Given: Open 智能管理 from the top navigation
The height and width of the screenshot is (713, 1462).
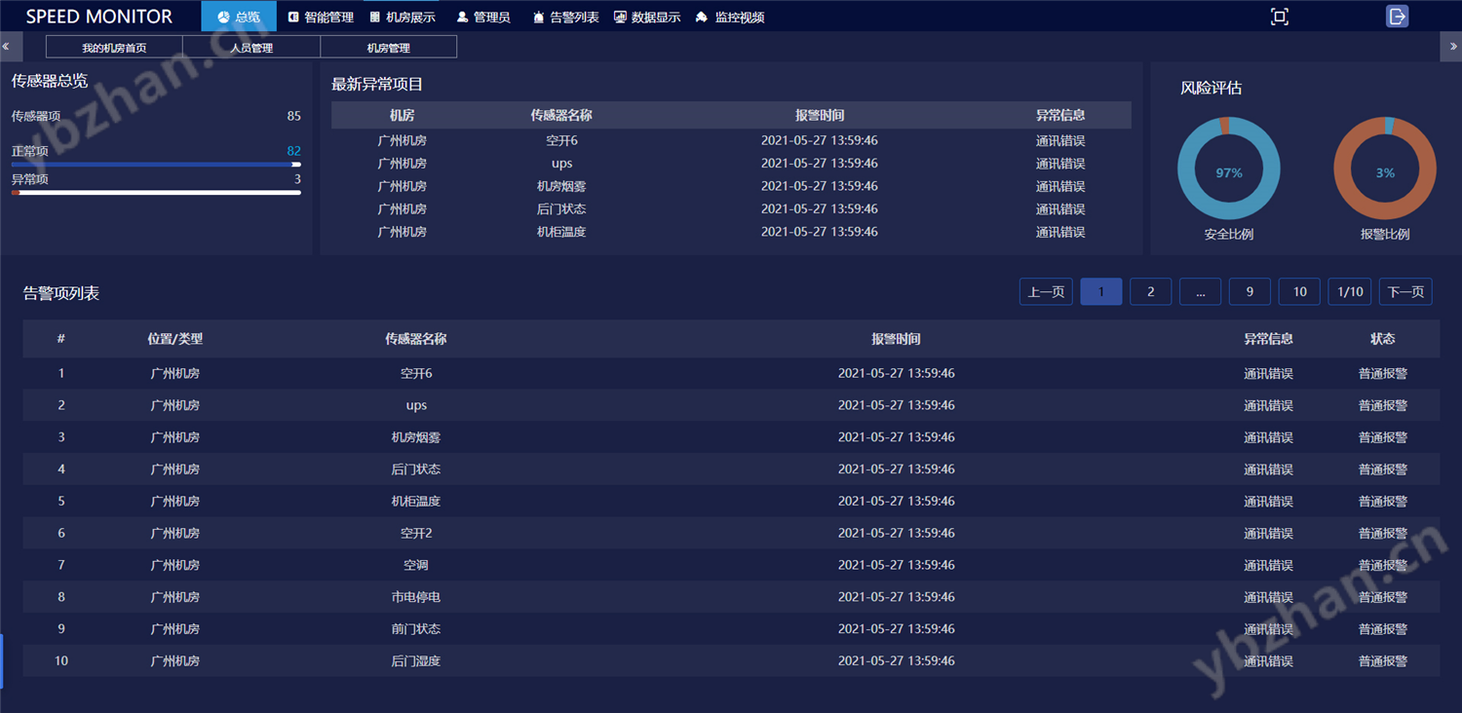Looking at the screenshot, I should (321, 17).
